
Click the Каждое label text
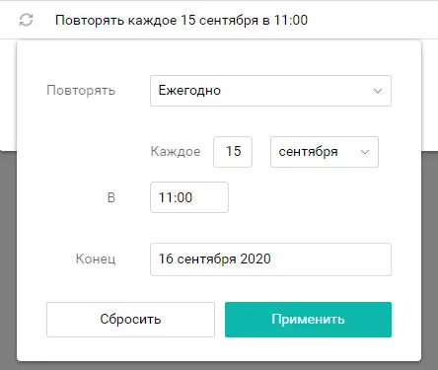[x=176, y=152]
